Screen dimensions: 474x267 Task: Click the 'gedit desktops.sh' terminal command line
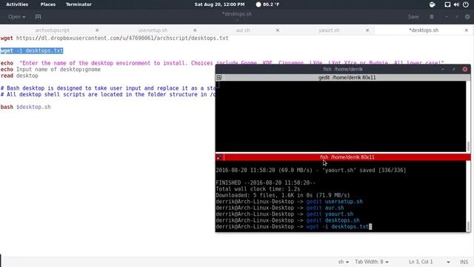[287, 220]
